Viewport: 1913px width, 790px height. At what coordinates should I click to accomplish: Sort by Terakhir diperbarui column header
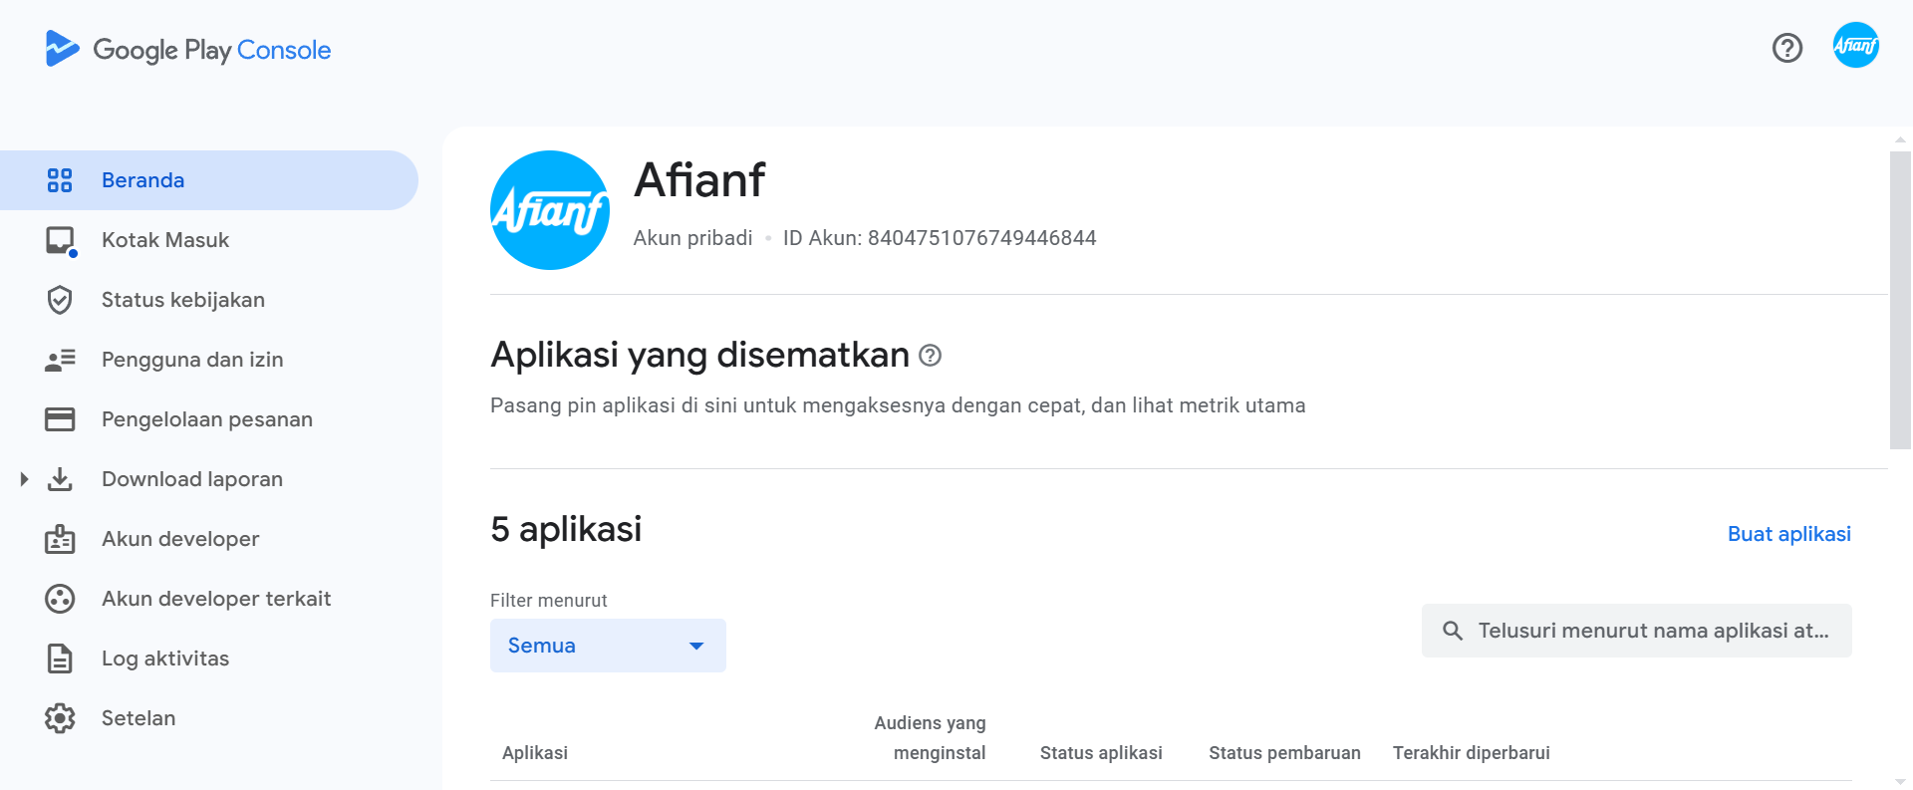(x=1471, y=753)
